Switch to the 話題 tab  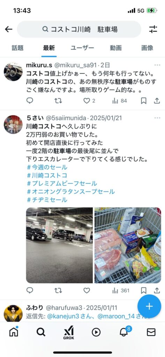coord(17,48)
